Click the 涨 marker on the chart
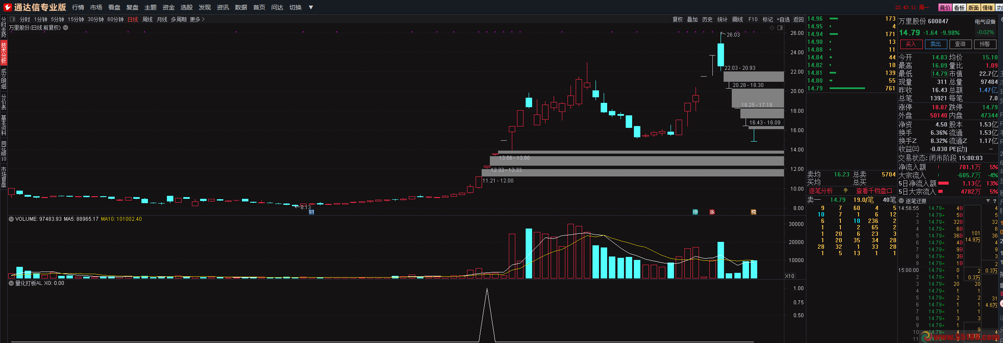 712,212
